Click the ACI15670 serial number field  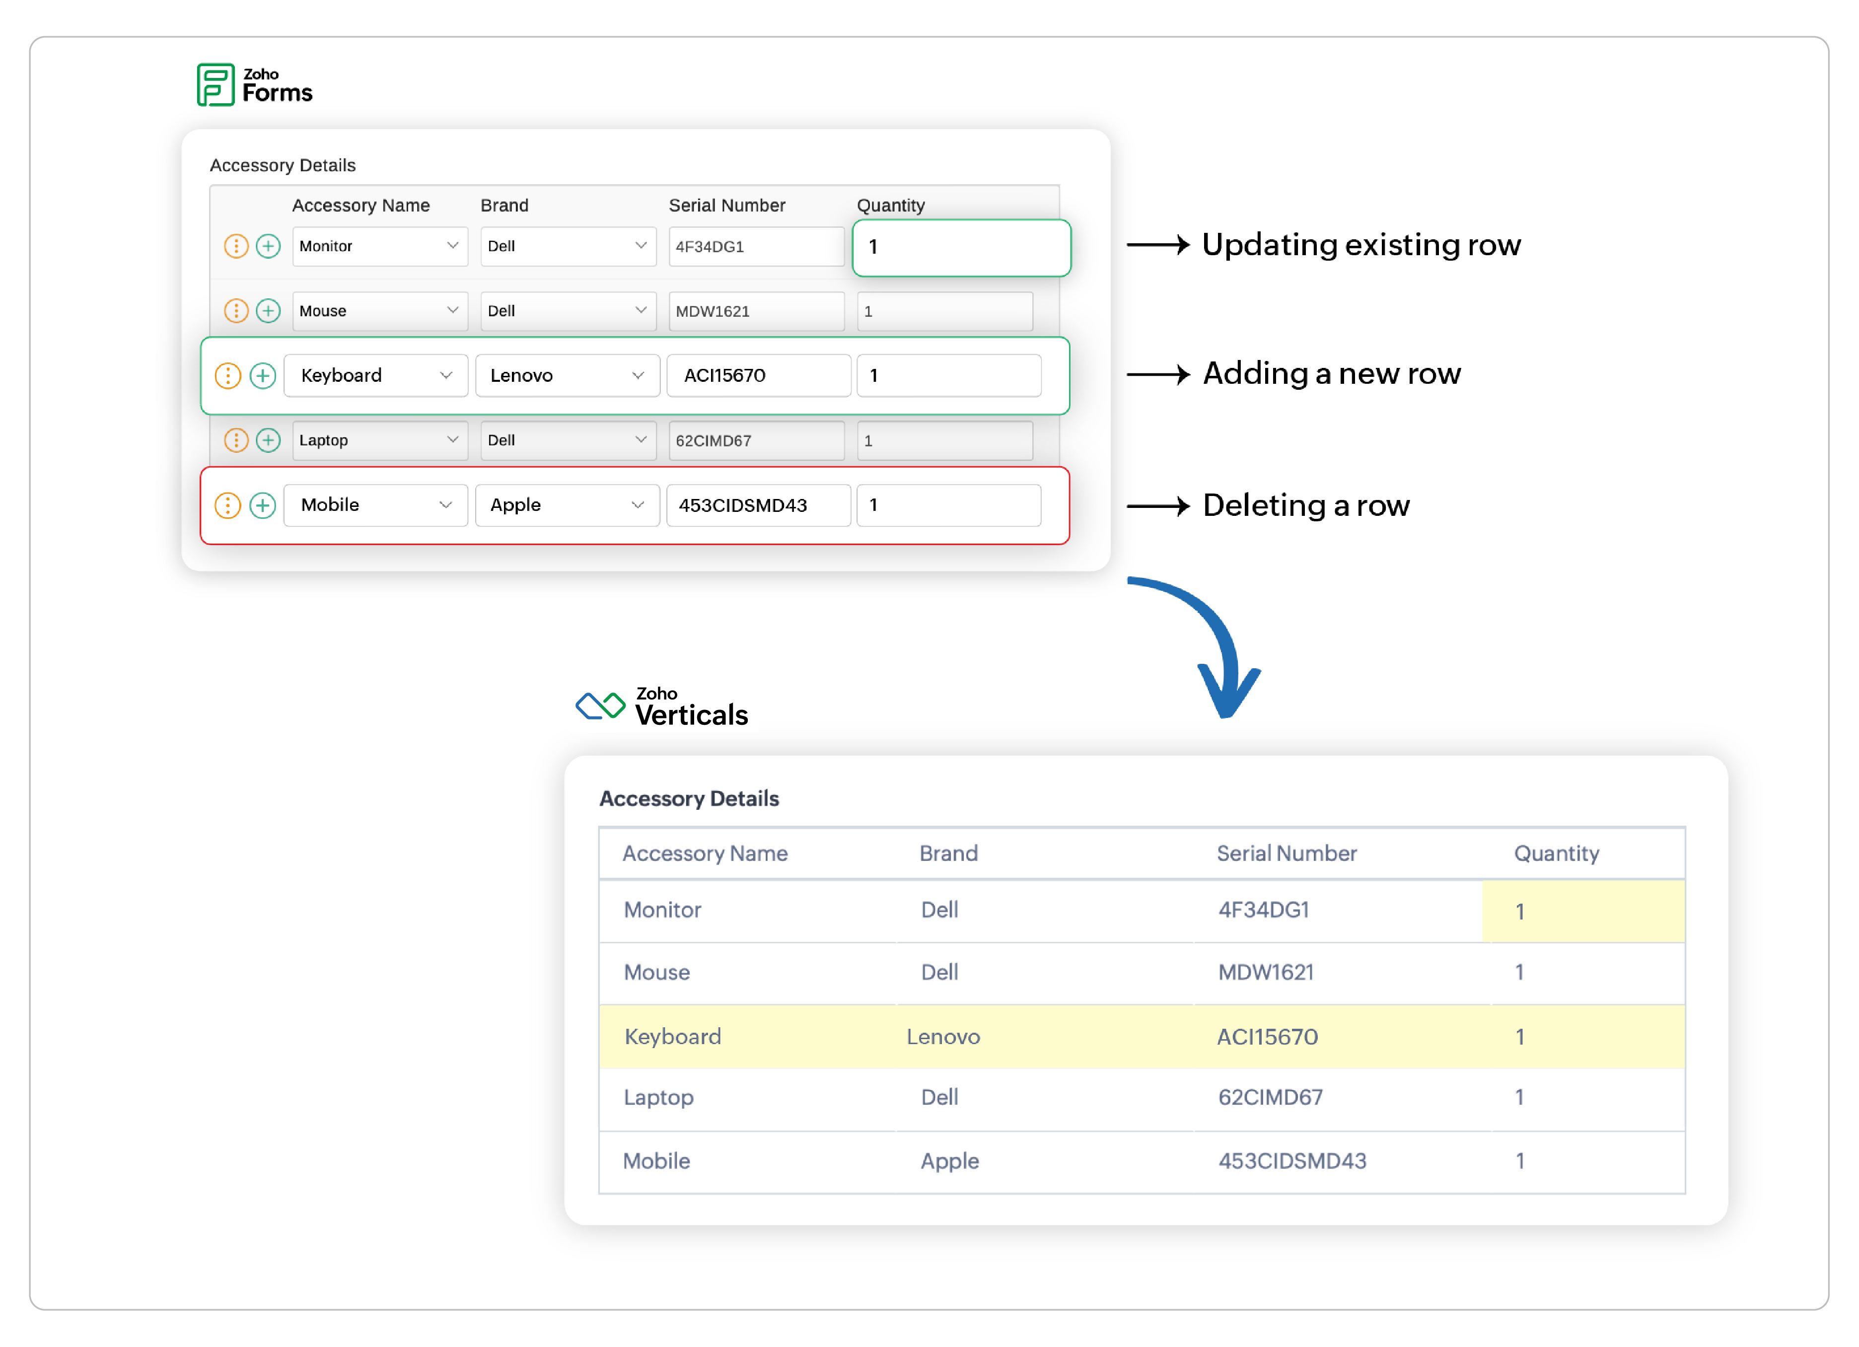coord(758,376)
